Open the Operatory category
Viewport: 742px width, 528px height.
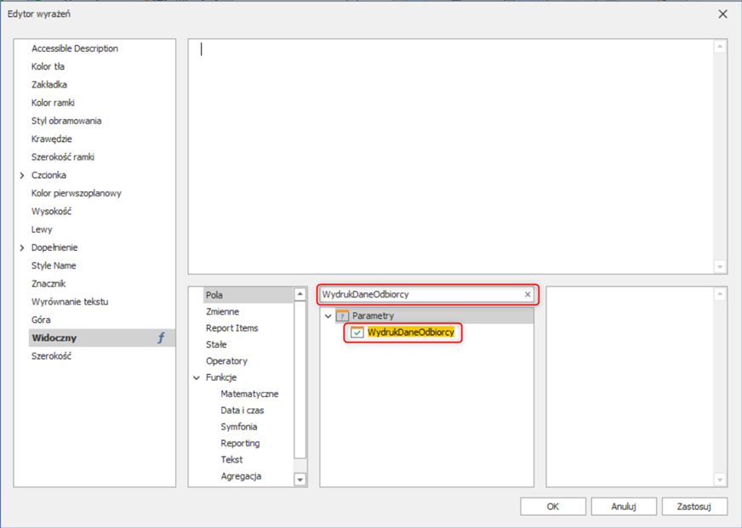[226, 361]
